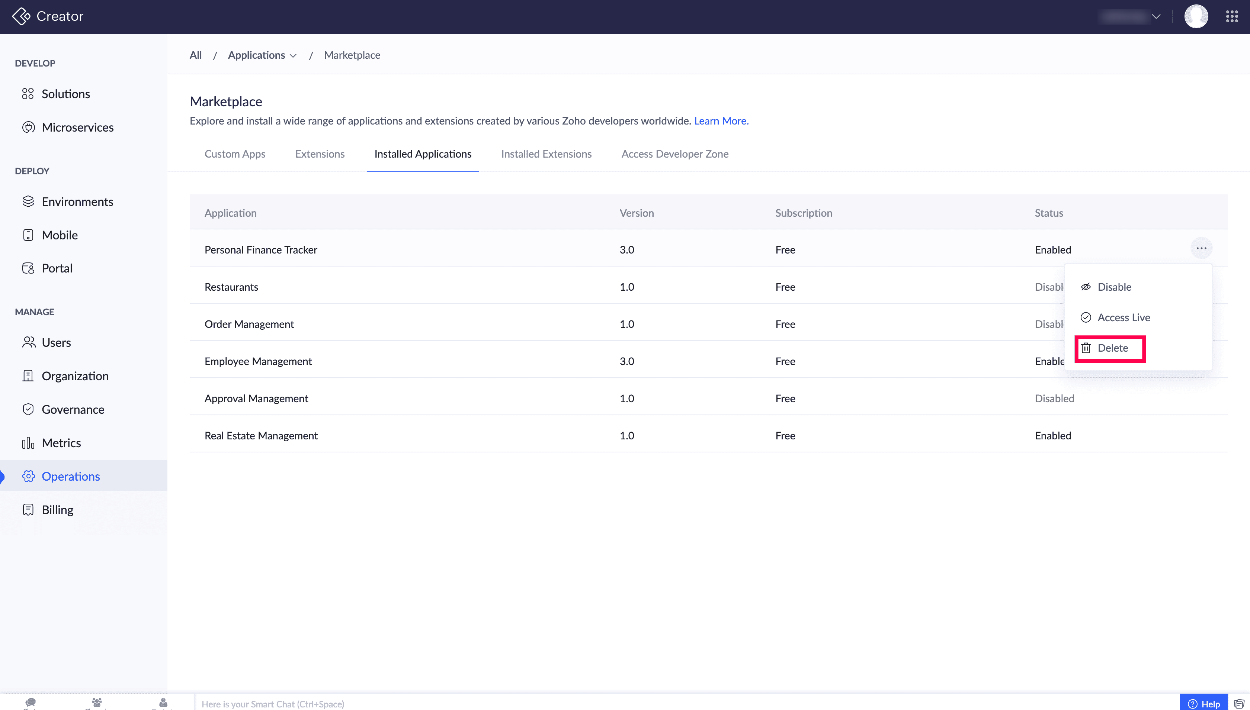This screenshot has width=1250, height=710.
Task: Open the Metrics bar chart icon
Action: [x=28, y=443]
